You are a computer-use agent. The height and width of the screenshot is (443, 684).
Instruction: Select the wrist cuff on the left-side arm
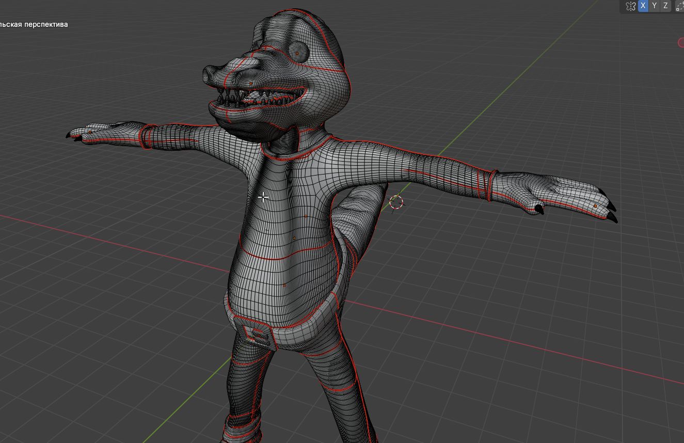(x=147, y=136)
